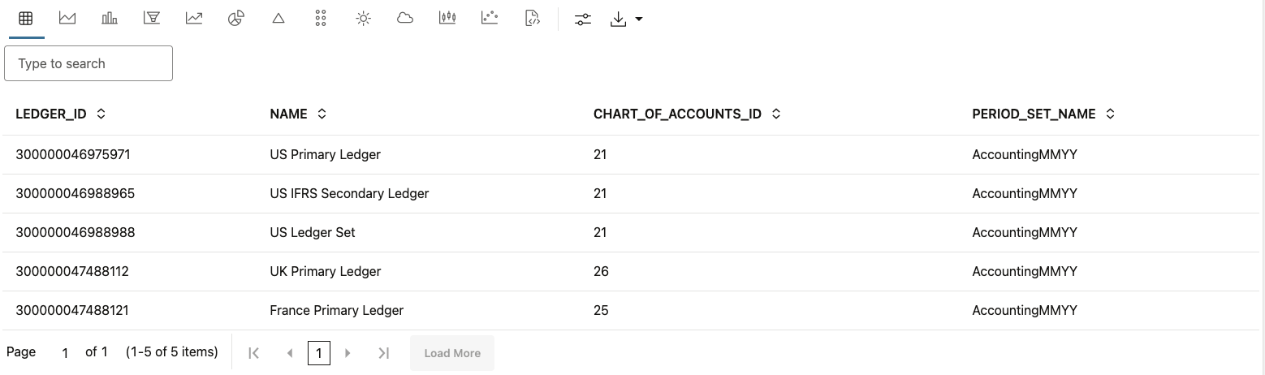Click the Type to search field
Screen dimensions: 1265x375
coord(89,63)
